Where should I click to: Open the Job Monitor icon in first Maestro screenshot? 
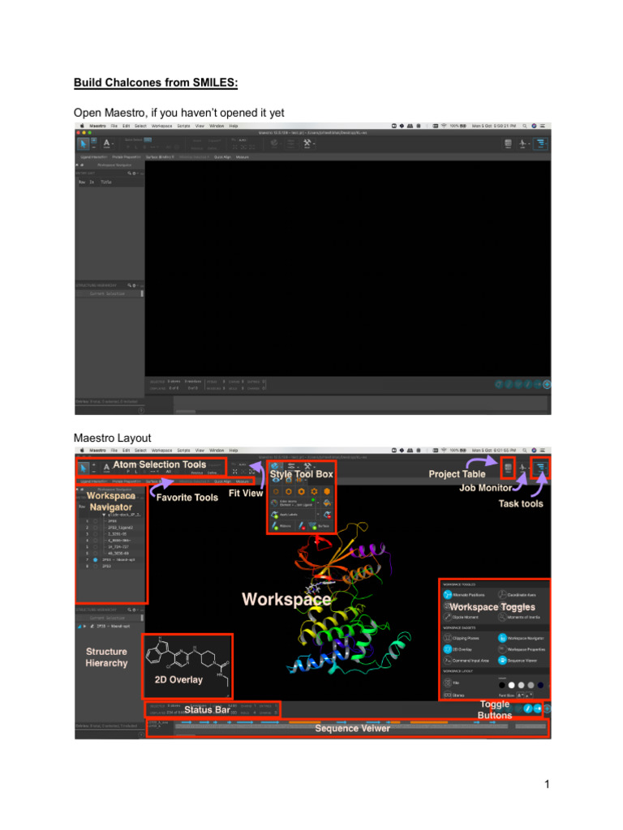pyautogui.click(x=522, y=143)
